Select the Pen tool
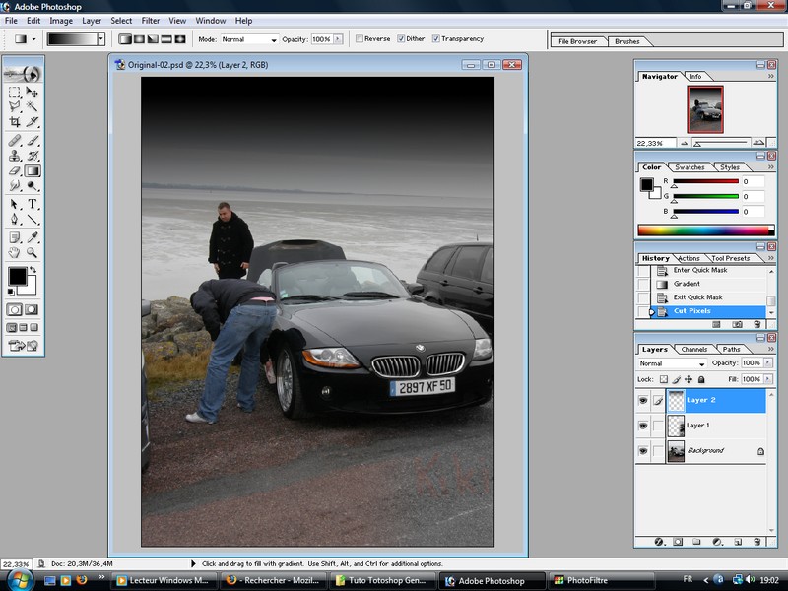 [15, 219]
